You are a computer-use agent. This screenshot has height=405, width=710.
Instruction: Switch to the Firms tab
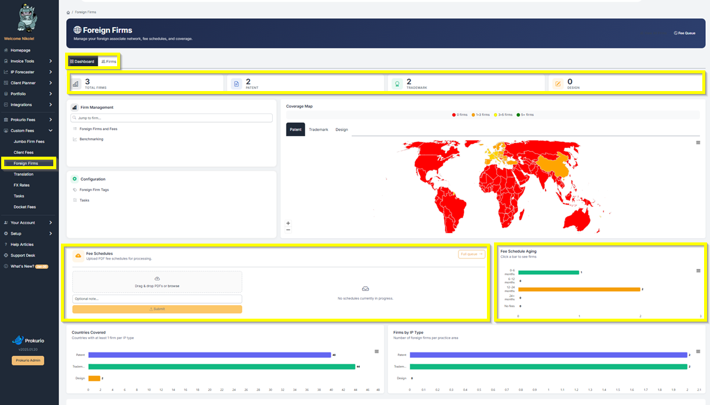(109, 61)
